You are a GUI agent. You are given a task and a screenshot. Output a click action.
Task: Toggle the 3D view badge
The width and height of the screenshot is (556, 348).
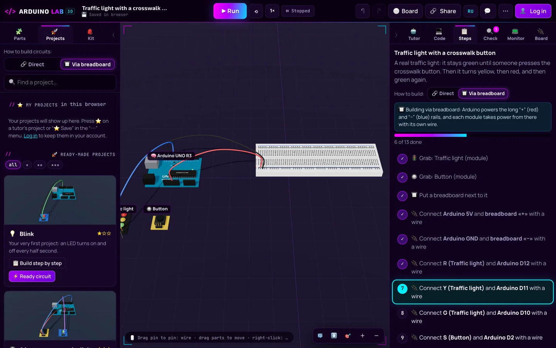coord(70,11)
